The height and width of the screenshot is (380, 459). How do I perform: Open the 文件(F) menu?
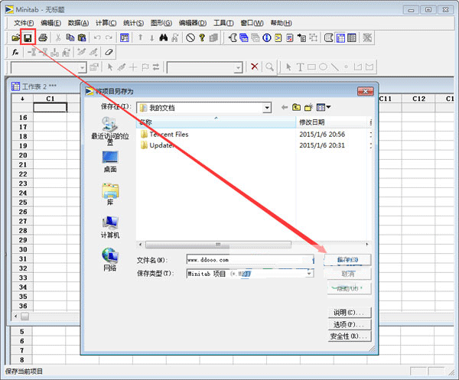(x=24, y=23)
